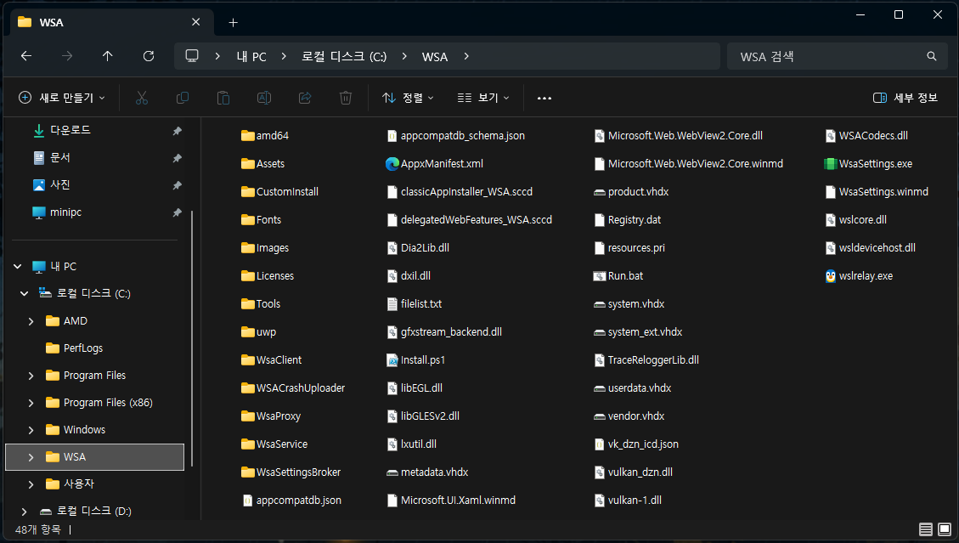Image resolution: width=959 pixels, height=543 pixels.
Task: Open the 보기 view dropdown
Action: point(483,98)
